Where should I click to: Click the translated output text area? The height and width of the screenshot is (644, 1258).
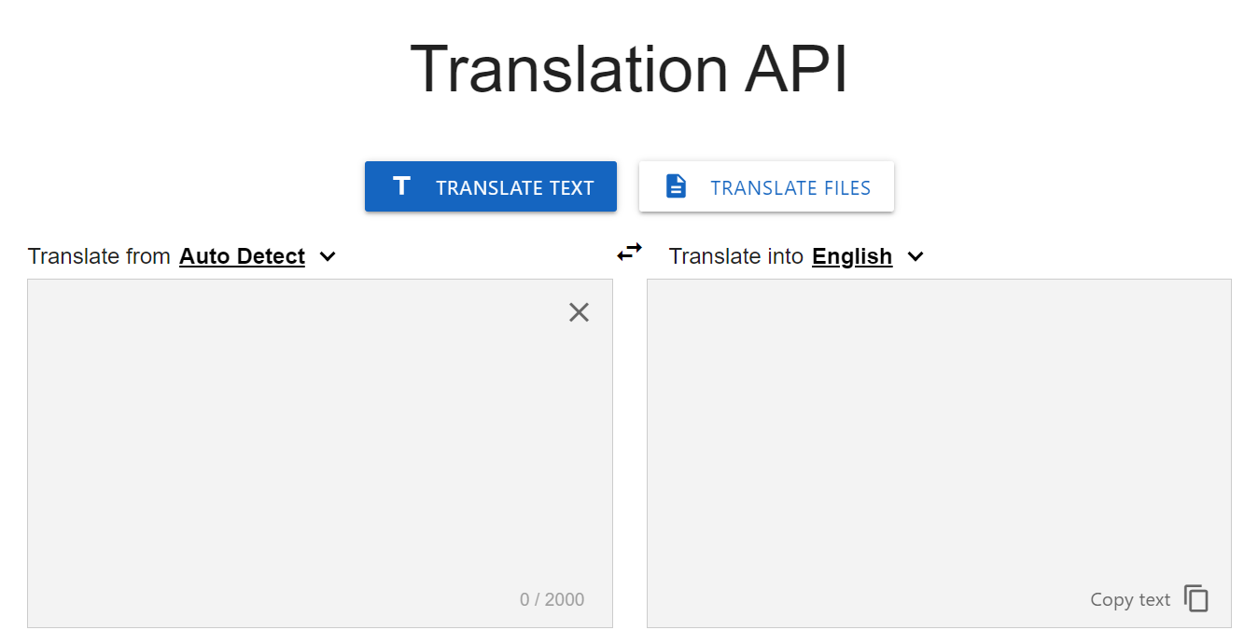click(x=939, y=453)
